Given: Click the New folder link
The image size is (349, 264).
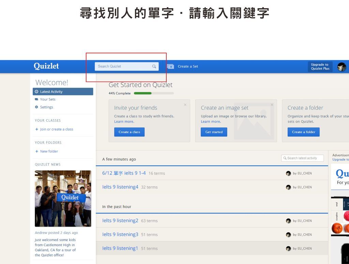Looking at the screenshot, I should point(49,151).
